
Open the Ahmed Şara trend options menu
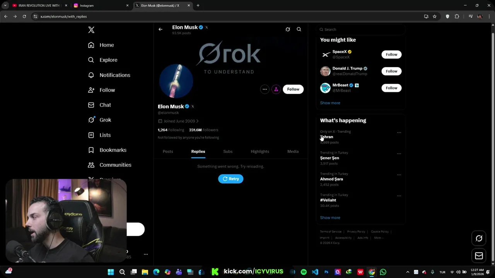(399, 175)
